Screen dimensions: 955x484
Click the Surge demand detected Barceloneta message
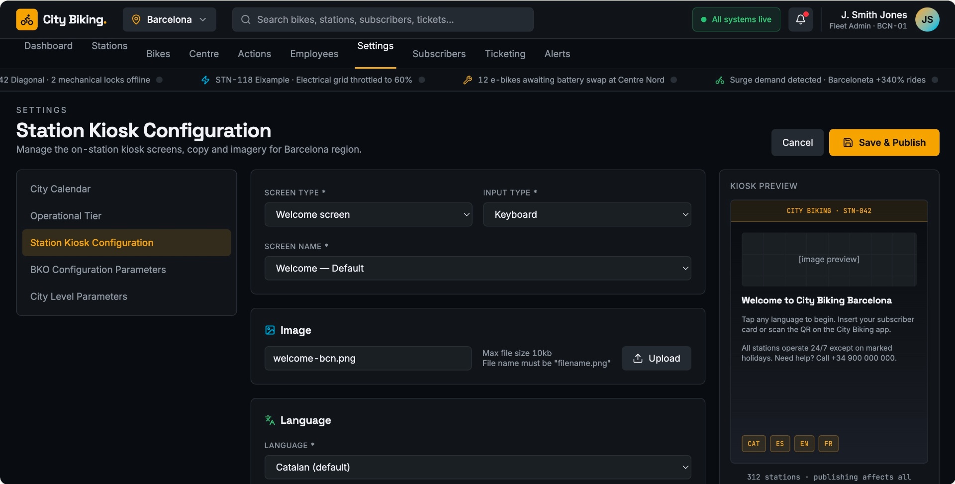pos(828,80)
